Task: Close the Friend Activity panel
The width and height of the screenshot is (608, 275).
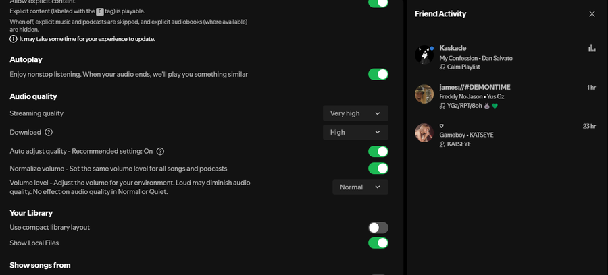Action: tap(592, 14)
